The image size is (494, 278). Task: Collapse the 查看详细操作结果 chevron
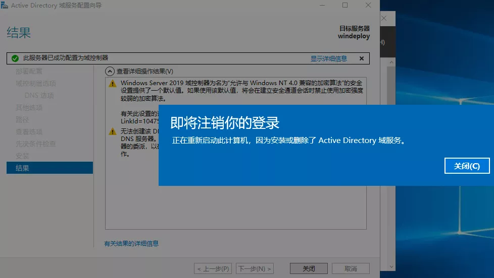[x=110, y=72]
